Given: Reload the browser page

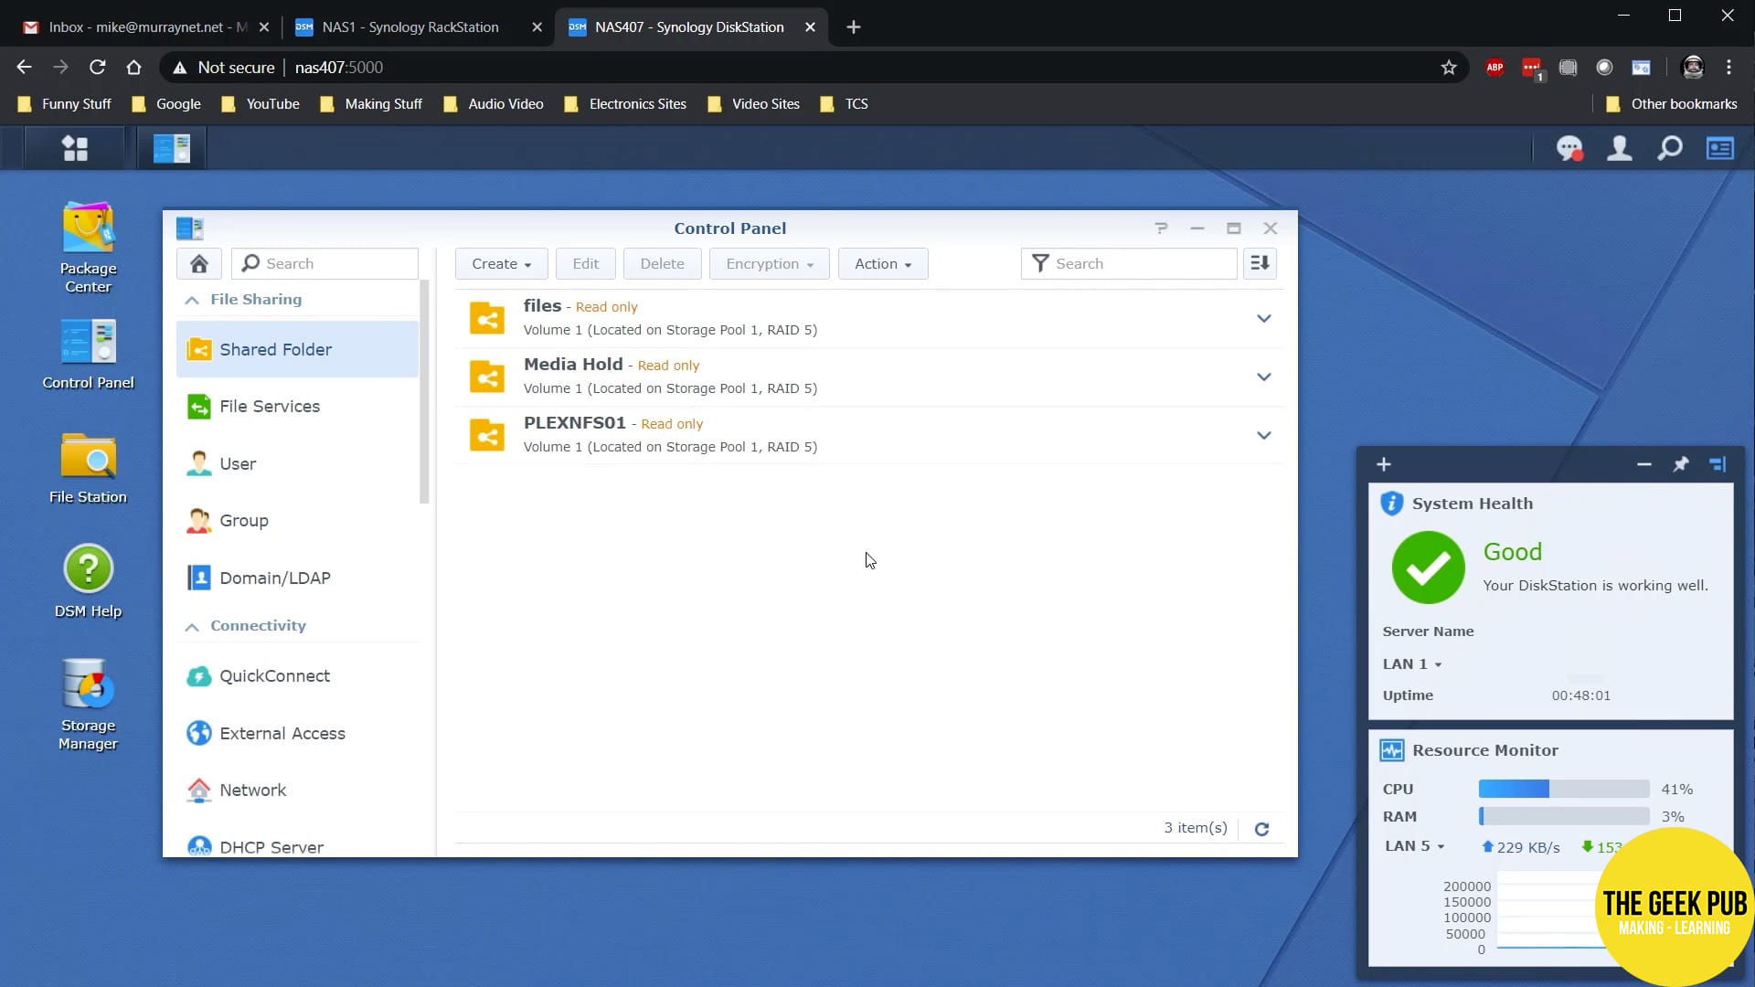Looking at the screenshot, I should coord(97,68).
